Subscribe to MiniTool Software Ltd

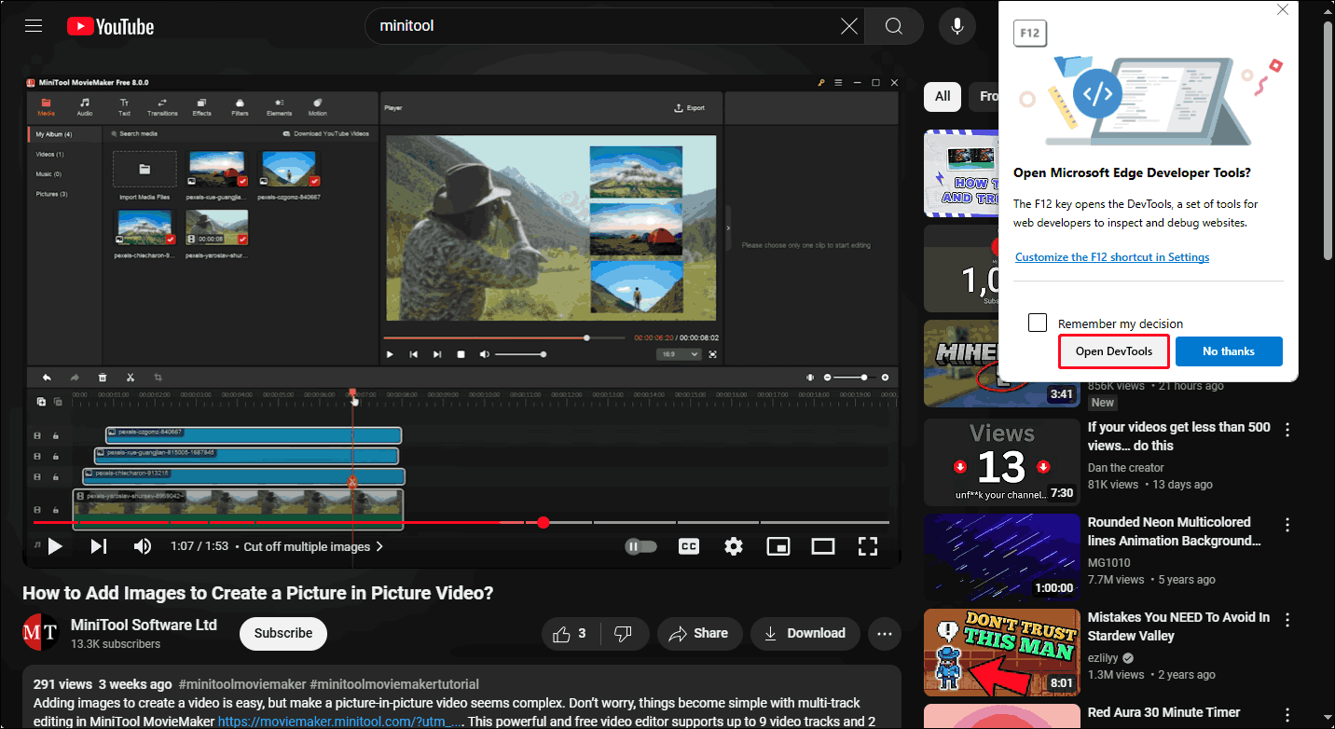283,634
